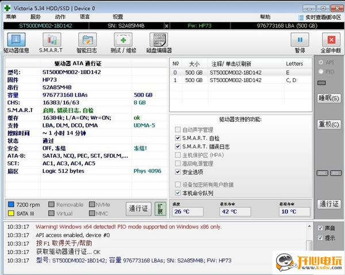
Task: Open the 菜单 menu
Action: [11, 17]
